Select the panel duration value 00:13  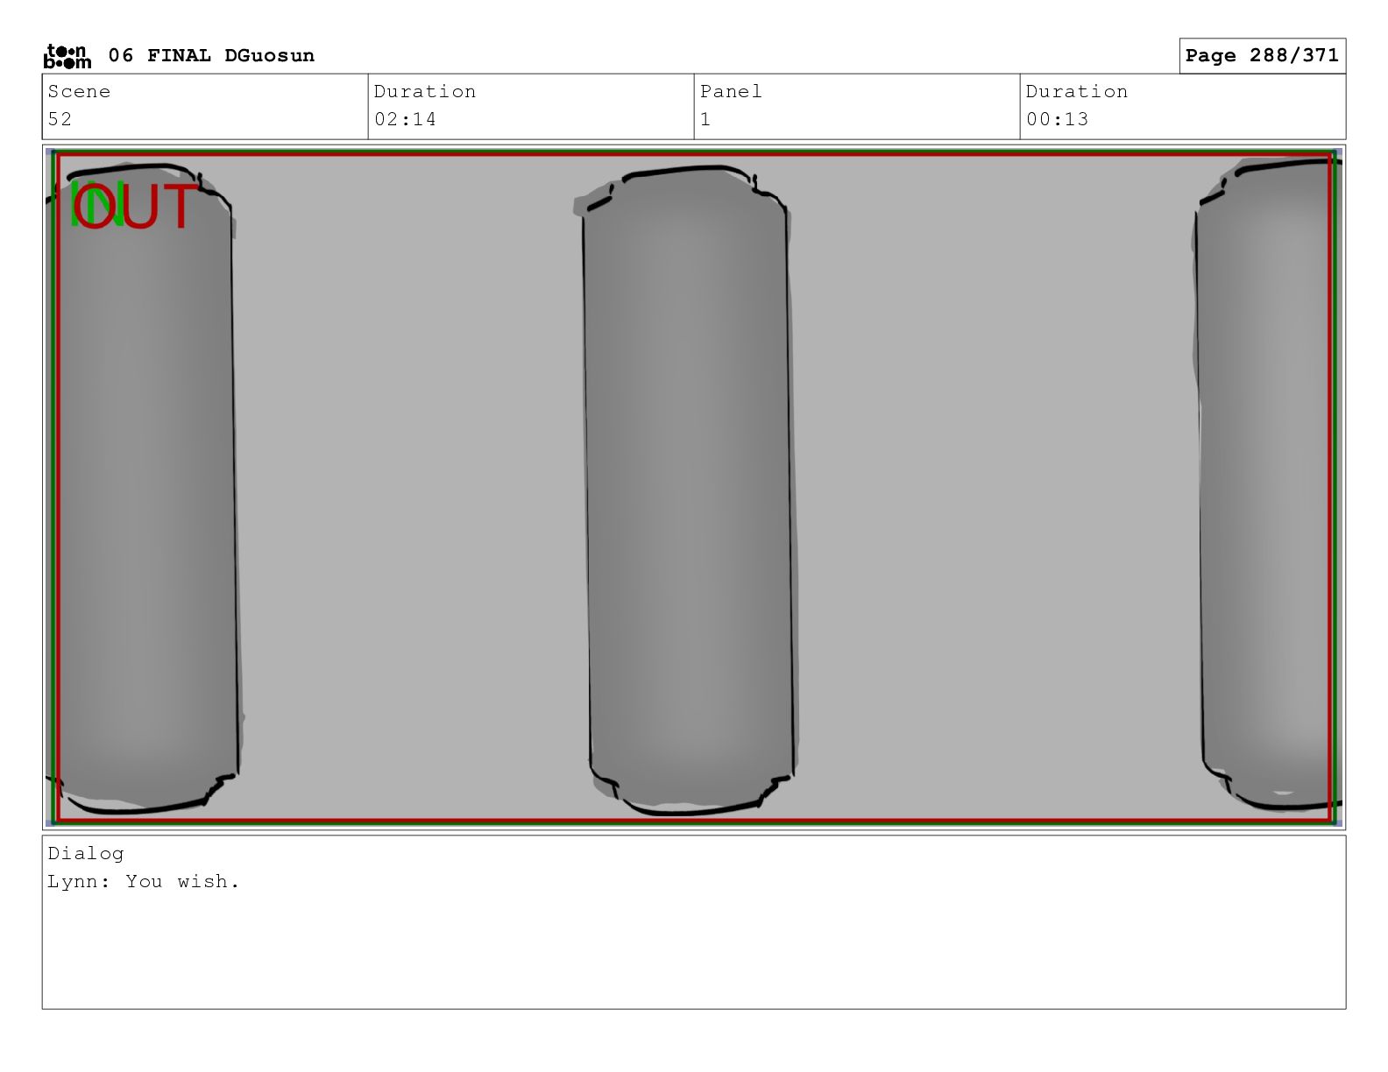(x=1057, y=119)
